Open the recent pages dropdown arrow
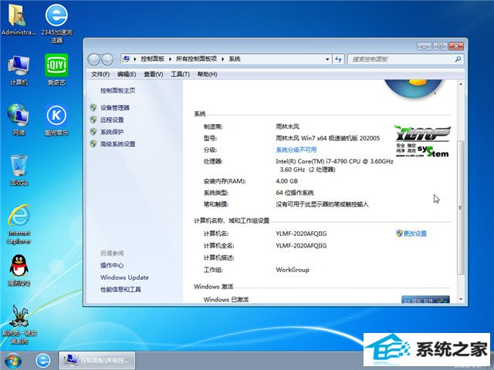The image size is (494, 370). click(x=117, y=59)
